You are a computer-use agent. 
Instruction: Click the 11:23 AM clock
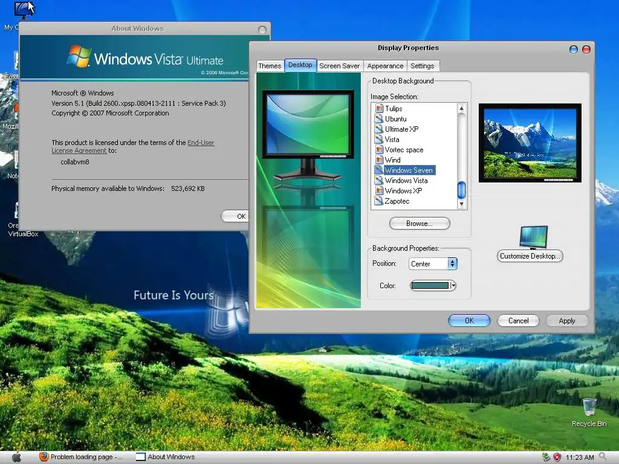[580, 457]
